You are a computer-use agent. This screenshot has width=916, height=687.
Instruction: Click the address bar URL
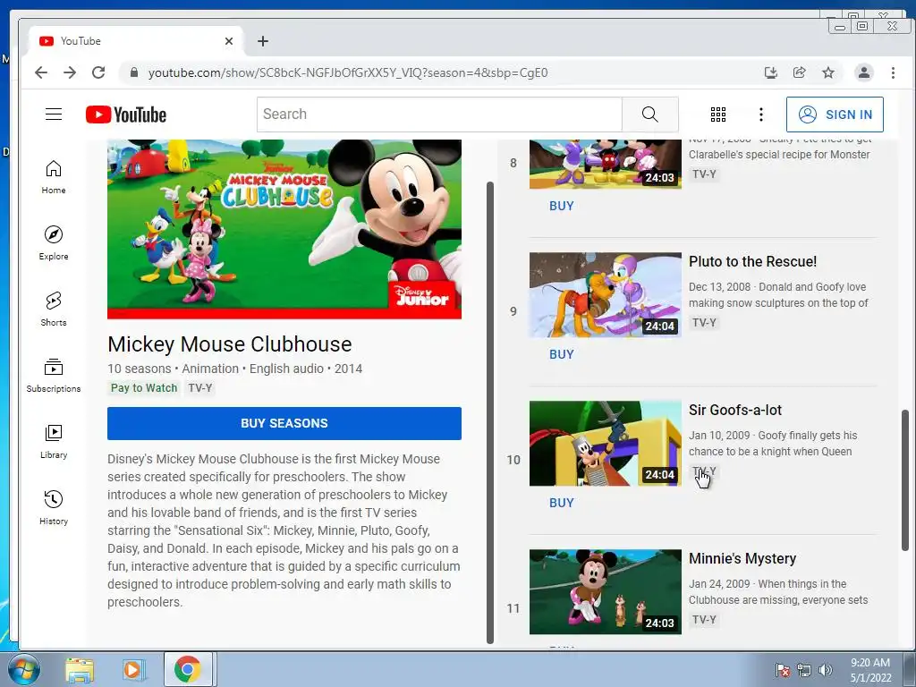point(348,73)
